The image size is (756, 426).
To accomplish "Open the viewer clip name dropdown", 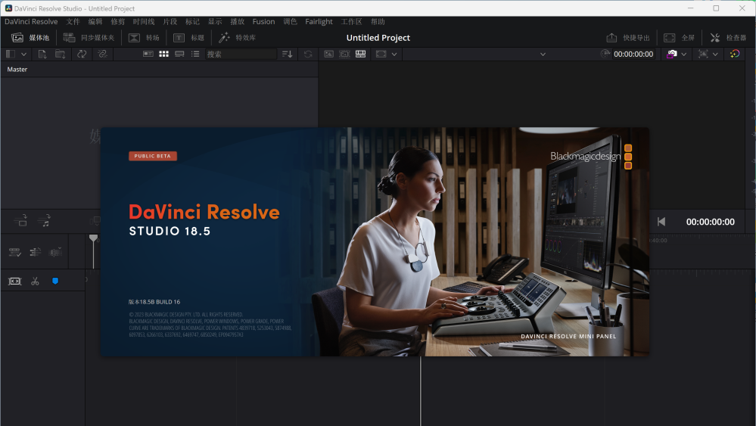I will point(543,54).
